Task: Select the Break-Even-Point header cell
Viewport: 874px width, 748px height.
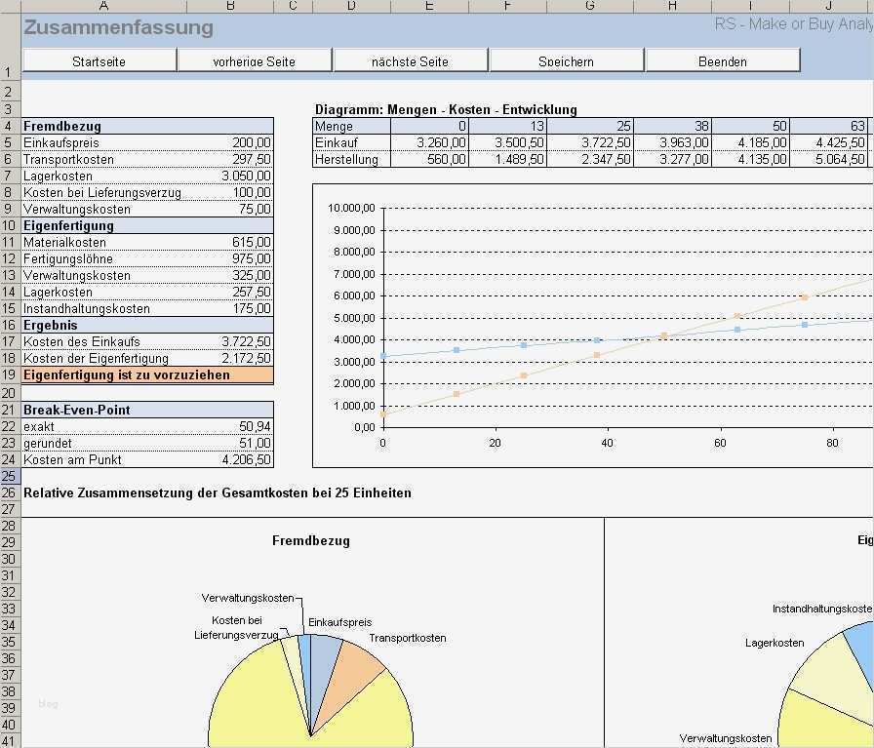Action: (102, 410)
